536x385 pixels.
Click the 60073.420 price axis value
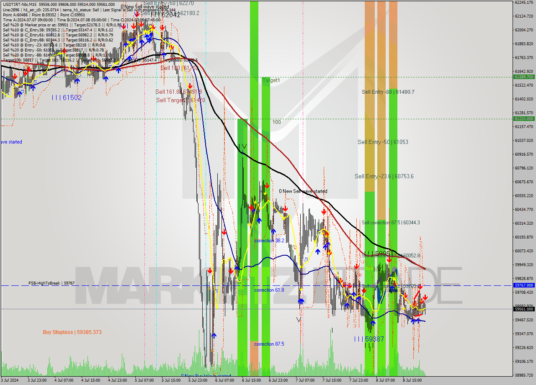point(524,251)
